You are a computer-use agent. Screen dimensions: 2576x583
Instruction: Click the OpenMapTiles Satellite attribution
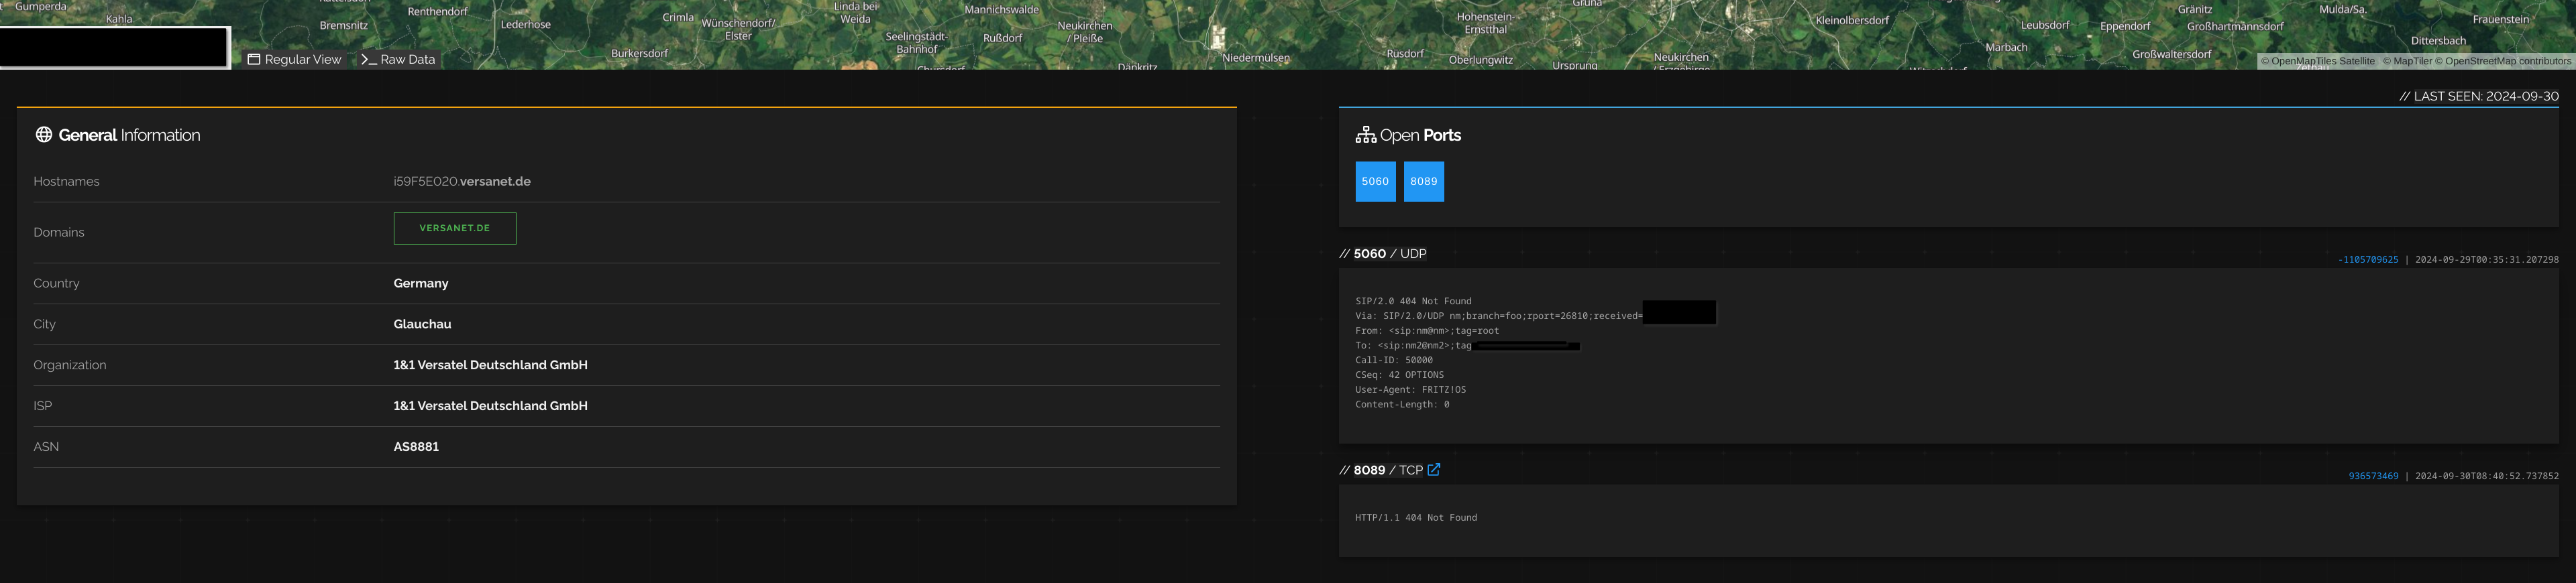tap(2318, 61)
